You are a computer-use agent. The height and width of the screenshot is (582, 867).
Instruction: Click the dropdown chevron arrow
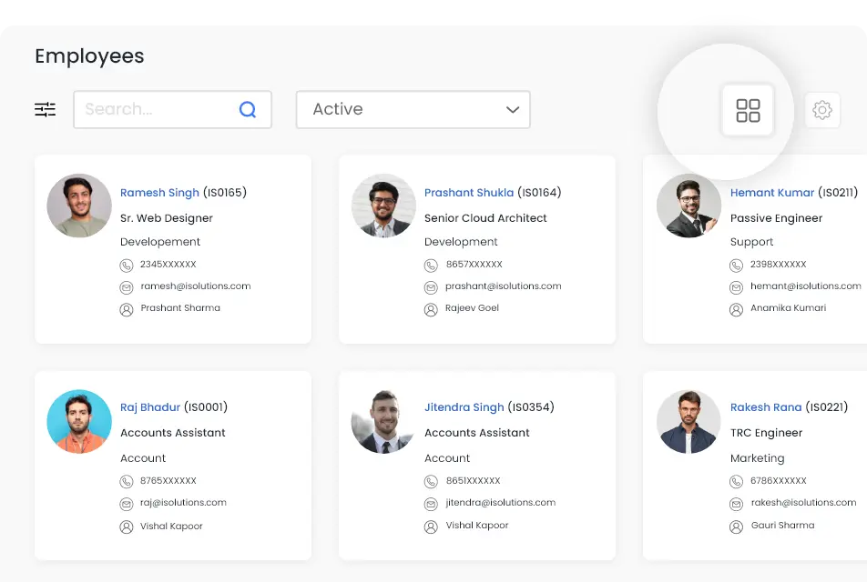click(513, 110)
